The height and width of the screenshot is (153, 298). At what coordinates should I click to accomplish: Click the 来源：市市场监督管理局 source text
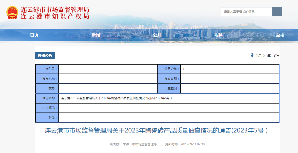pos(140,144)
